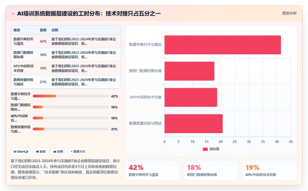308x191 pixels.
Task: Click chart y-axis label API/中间库技术对接
Action: 145,97
